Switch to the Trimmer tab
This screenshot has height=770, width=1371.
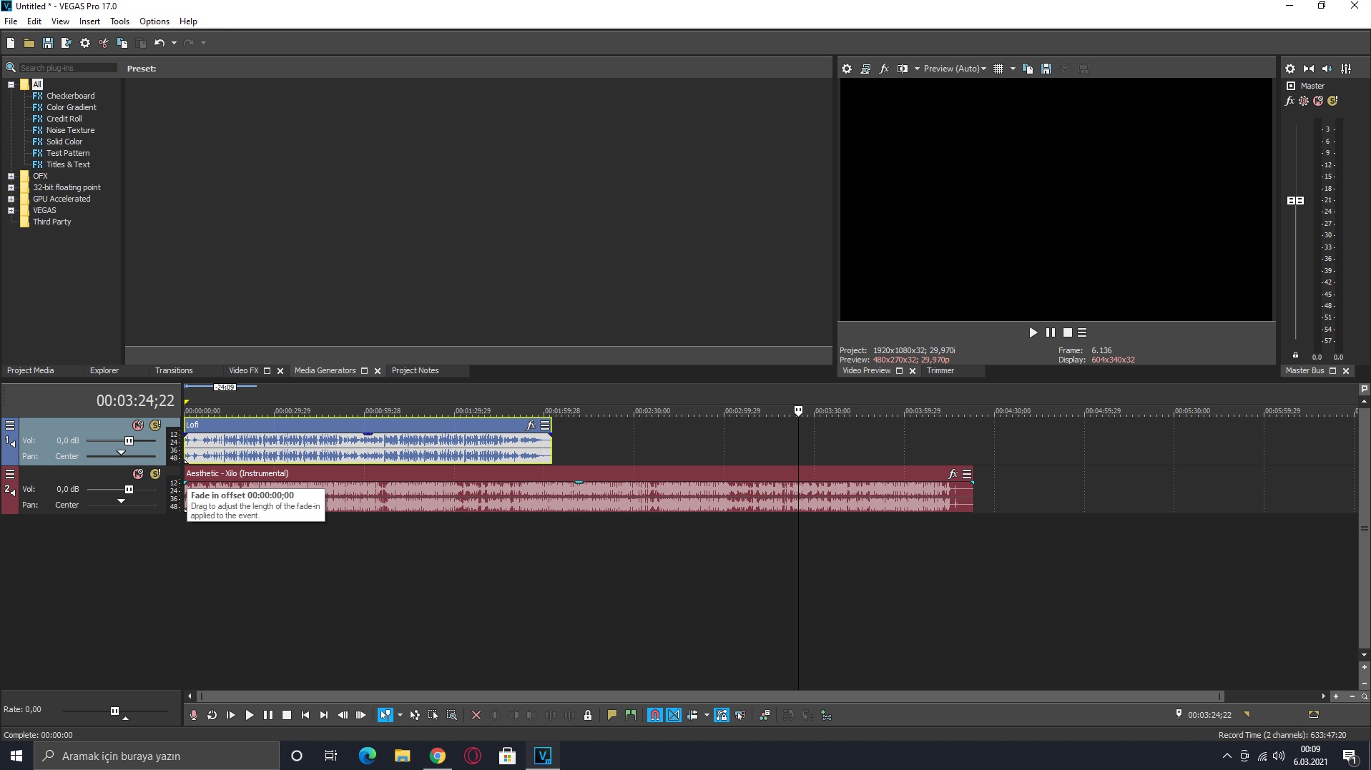[x=940, y=370]
